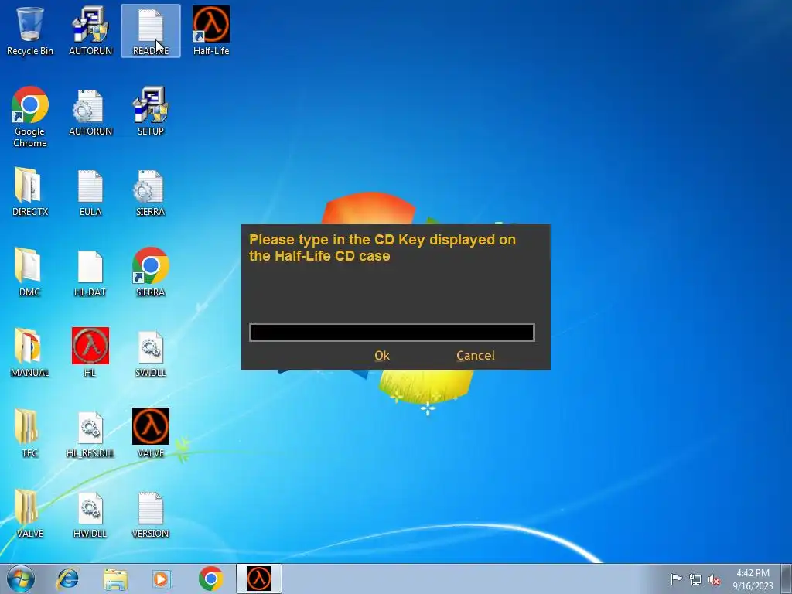Click inside the CD Key input field
The width and height of the screenshot is (792, 594).
pyautogui.click(x=392, y=332)
